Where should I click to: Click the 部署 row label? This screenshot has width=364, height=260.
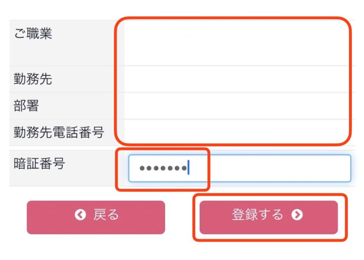26,106
